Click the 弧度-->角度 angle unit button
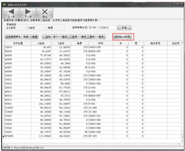185x151 pixels. 21,37
